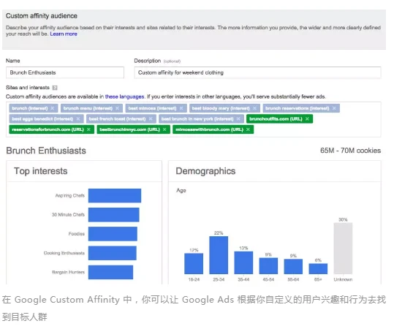Click the 55-64 age bar
The width and height of the screenshot is (394, 329).
(x=293, y=266)
